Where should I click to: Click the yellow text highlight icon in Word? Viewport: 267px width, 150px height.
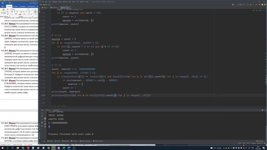click(x=16, y=14)
